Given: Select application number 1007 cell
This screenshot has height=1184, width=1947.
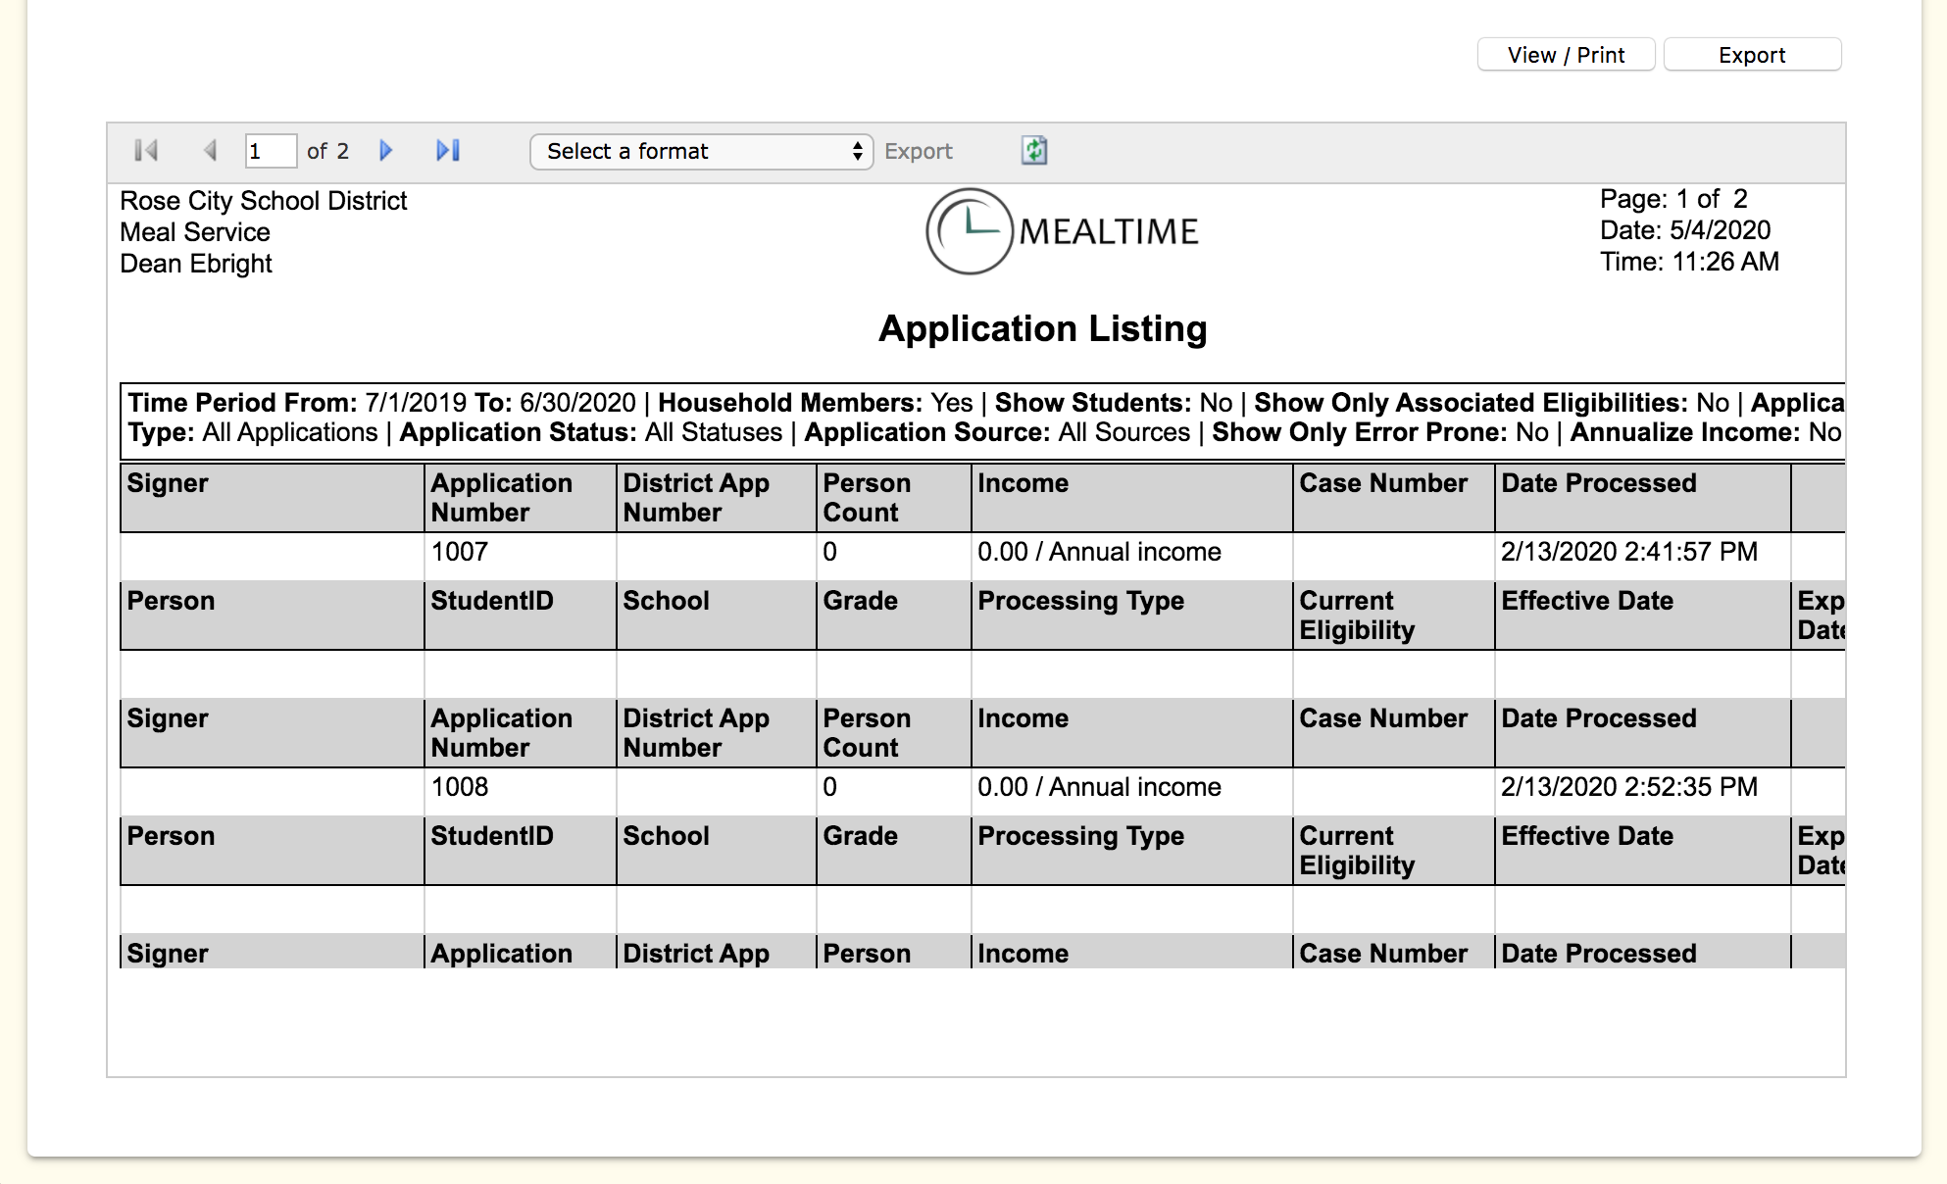Looking at the screenshot, I should 460,552.
